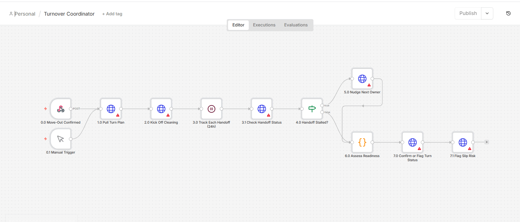Click the "7.1 Flag Slip Risk" label
520x222 pixels.
pyautogui.click(x=463, y=156)
